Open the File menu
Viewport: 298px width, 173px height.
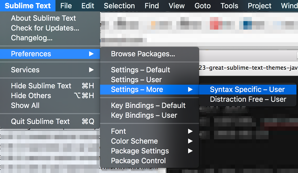tap(66, 6)
